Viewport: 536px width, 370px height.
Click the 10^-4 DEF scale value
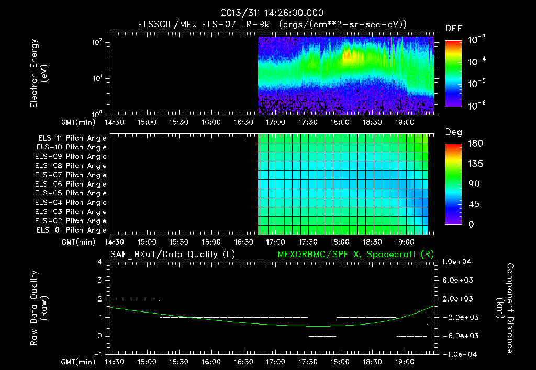(476, 62)
